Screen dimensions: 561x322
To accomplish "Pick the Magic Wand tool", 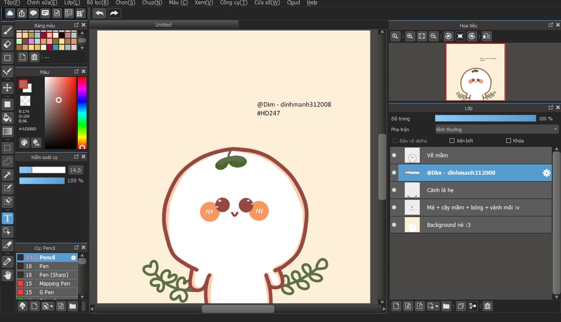I will (8, 175).
